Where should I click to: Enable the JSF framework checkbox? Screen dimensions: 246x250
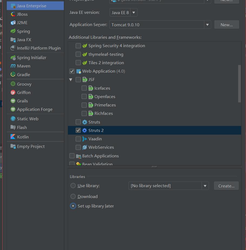[x=78, y=80]
